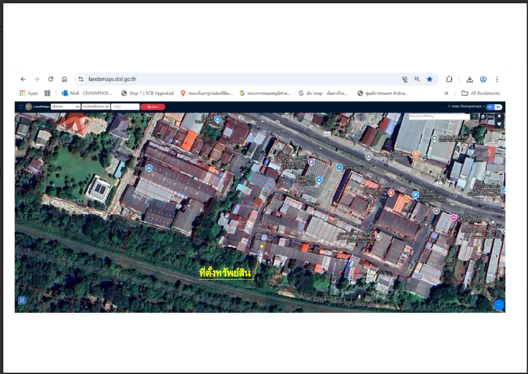
Task: Click the LandsMaps logo emblem
Action: pyautogui.click(x=29, y=107)
